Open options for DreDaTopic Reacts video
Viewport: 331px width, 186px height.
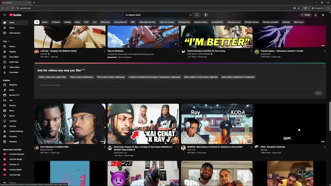[x=178, y=147]
